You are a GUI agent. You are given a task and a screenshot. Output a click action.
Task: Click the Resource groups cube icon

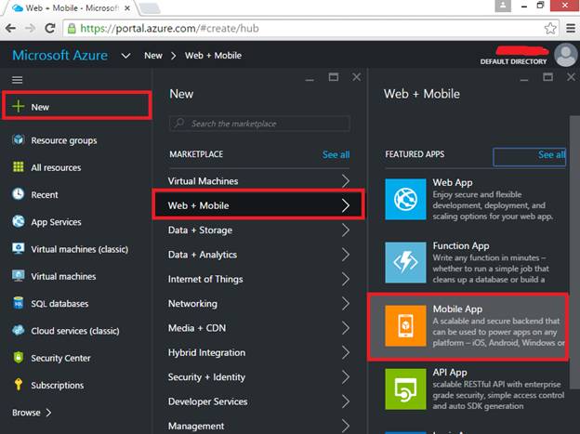pos(19,139)
